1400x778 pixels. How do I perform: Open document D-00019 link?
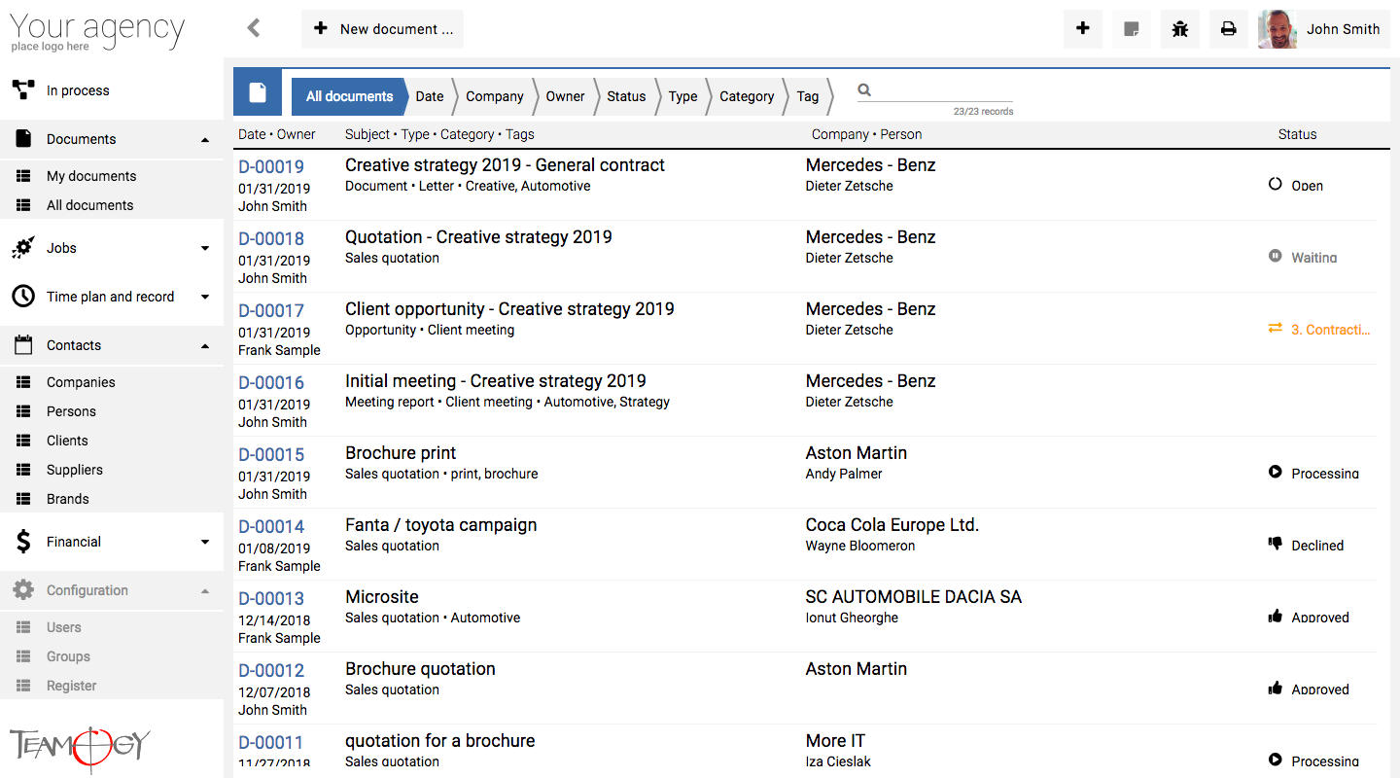point(271,166)
